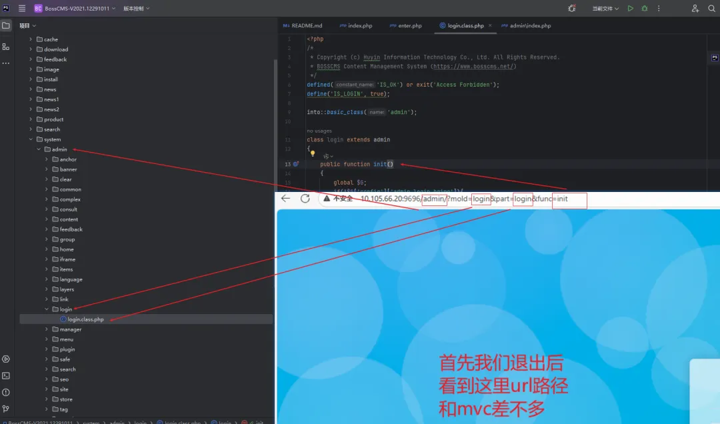Open the Terminal tool window
Image resolution: width=720 pixels, height=424 pixels.
[x=6, y=376]
